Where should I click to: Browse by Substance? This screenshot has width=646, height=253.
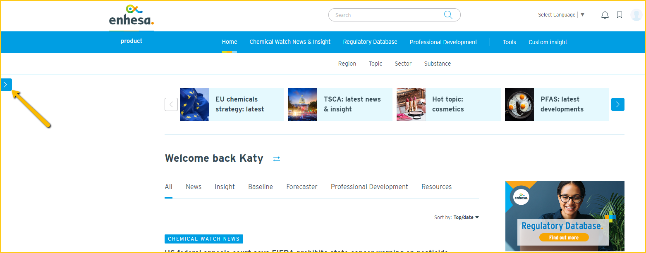[x=438, y=64]
